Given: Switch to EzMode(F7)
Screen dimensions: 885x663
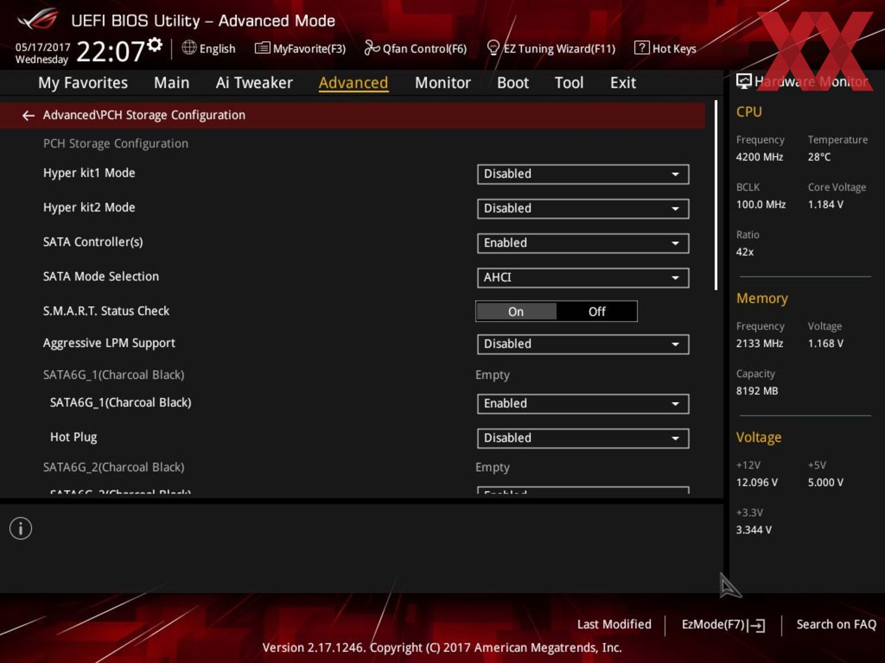Looking at the screenshot, I should tap(723, 625).
